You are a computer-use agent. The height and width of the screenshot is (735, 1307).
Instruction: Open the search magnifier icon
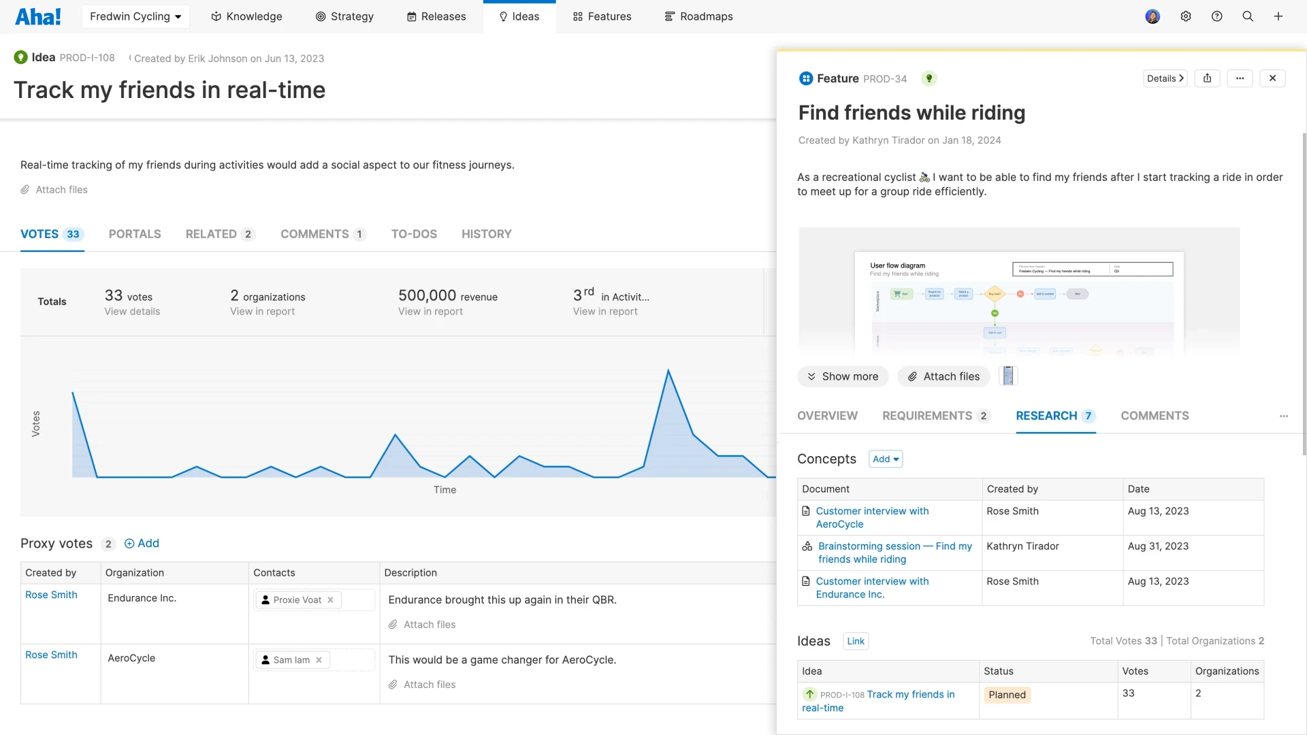click(1248, 16)
